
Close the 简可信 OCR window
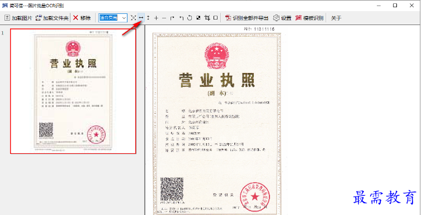pyautogui.click(x=411, y=6)
